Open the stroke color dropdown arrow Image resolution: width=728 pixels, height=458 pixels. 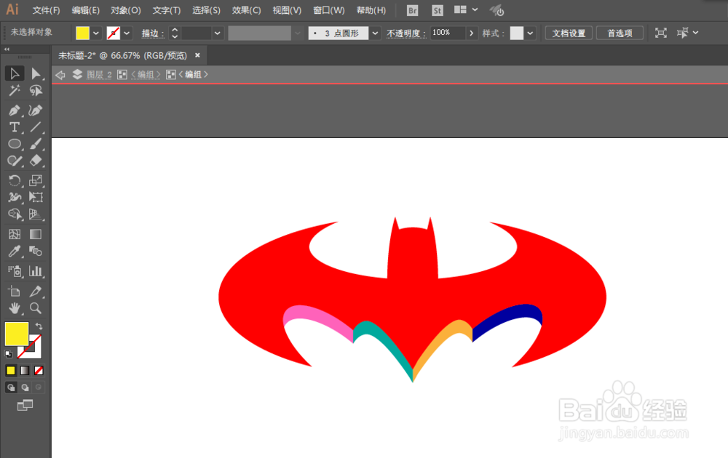coord(126,33)
